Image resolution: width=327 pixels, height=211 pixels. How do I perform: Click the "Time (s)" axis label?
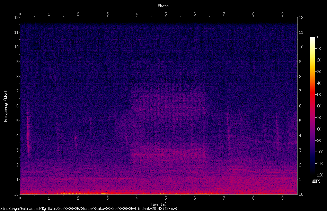[158, 204]
